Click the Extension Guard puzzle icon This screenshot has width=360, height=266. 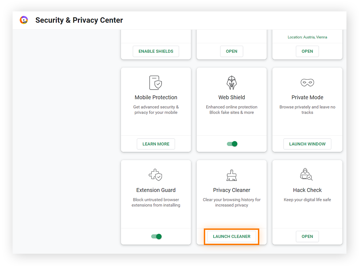(156, 175)
